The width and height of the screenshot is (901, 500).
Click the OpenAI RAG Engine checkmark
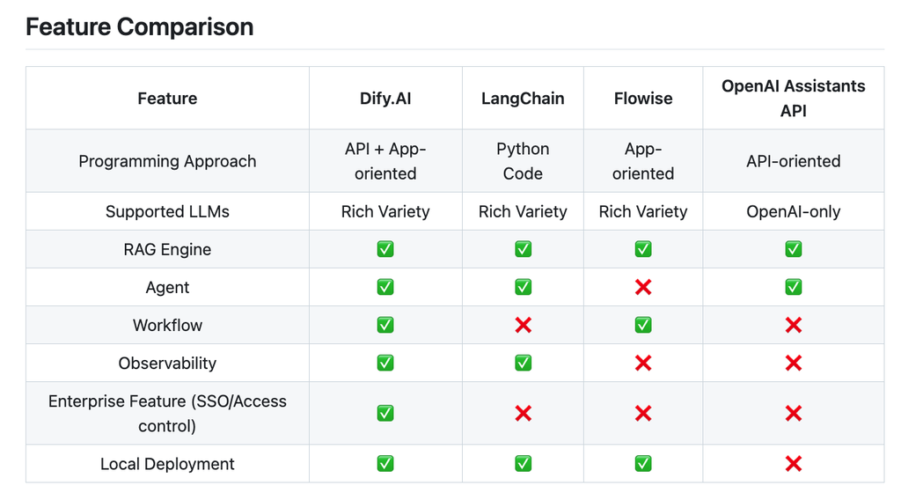pos(793,249)
